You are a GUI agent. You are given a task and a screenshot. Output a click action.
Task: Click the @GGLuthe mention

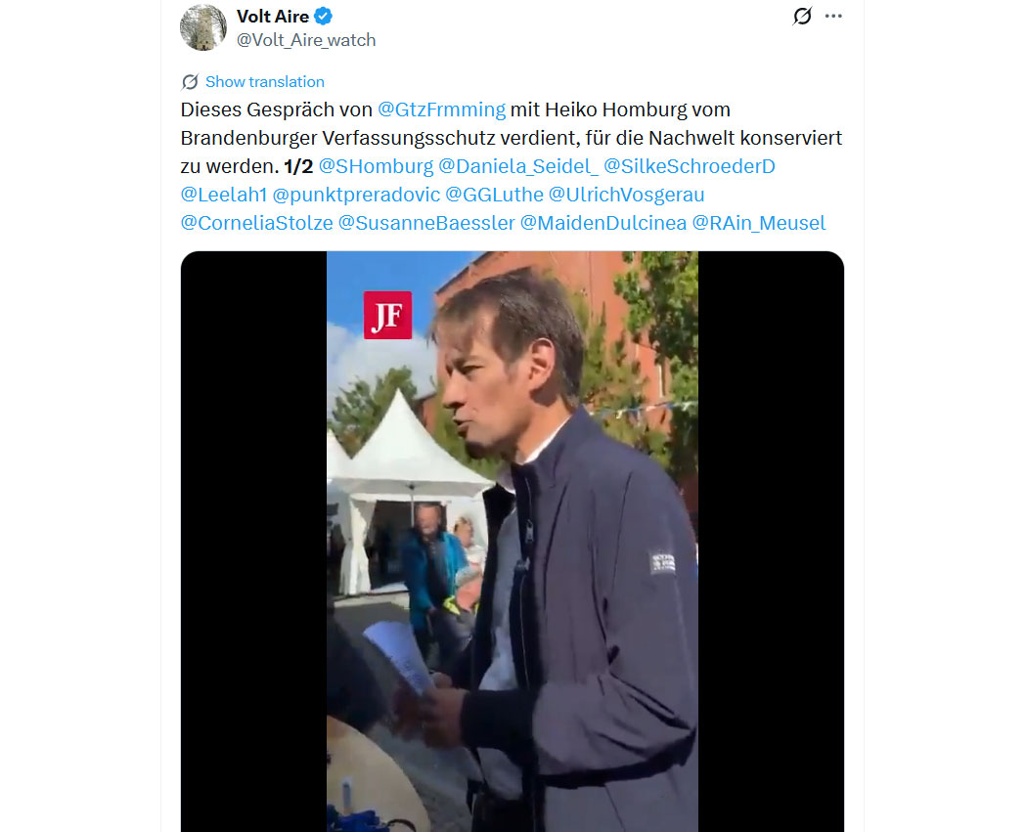tap(495, 195)
